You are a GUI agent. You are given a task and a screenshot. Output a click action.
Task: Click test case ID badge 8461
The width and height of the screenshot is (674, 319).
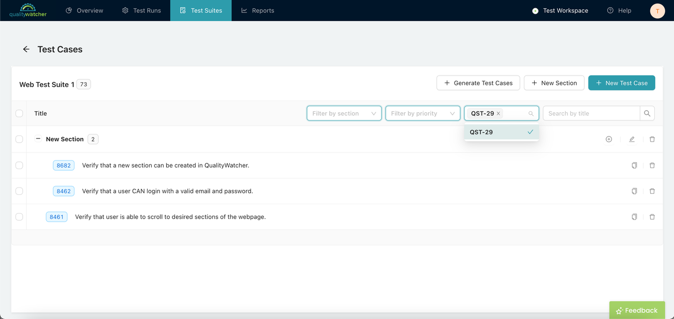pos(56,217)
